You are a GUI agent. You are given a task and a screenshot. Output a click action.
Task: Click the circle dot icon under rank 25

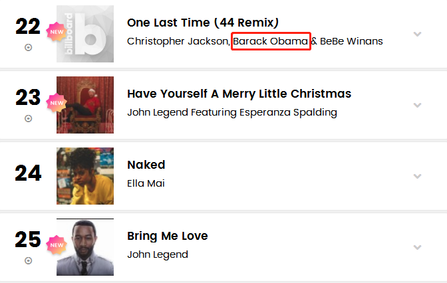[x=28, y=260]
